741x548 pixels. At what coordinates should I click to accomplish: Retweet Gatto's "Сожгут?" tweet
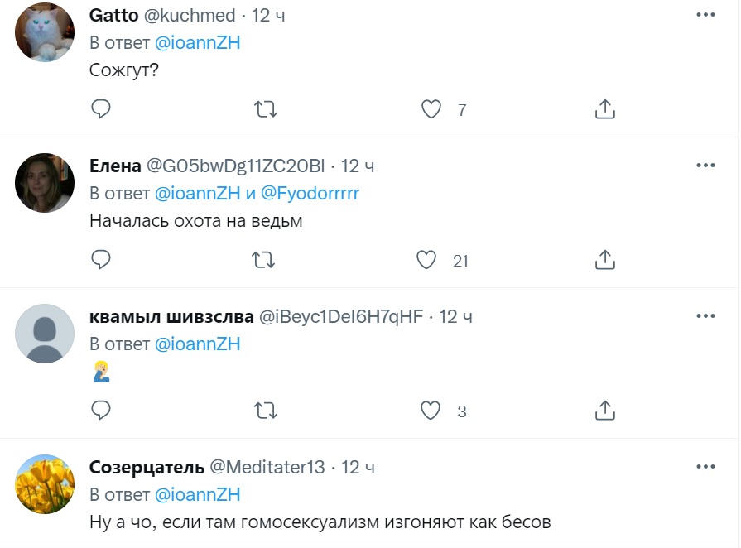(265, 108)
